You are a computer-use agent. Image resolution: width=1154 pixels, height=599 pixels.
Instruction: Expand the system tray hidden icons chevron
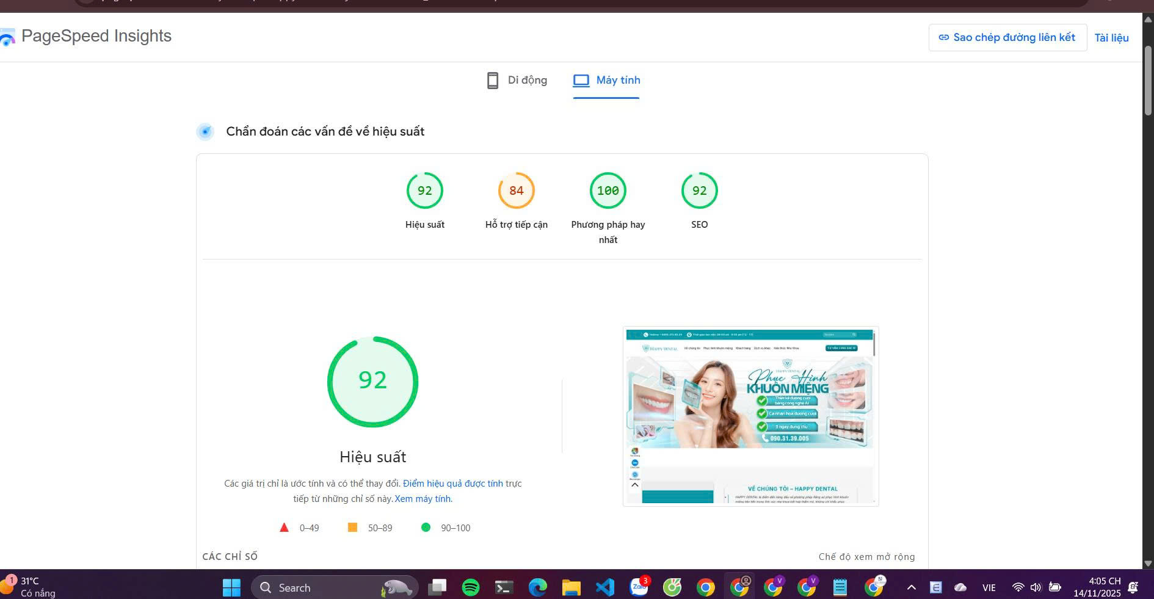[911, 587]
